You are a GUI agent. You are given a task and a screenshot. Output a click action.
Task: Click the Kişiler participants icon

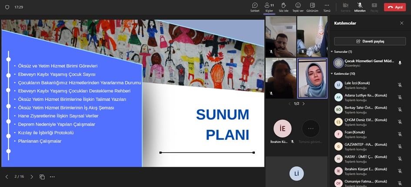pyautogui.click(x=269, y=6)
